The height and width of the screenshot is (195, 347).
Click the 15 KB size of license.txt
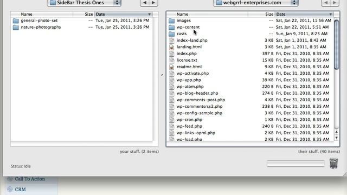(268, 60)
